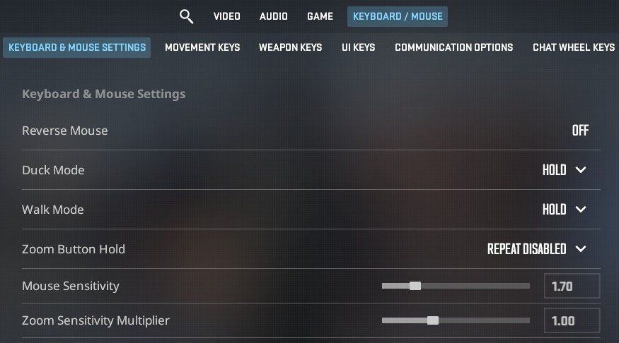Go to Weapon Keys sub-tab
This screenshot has height=343, width=619.
point(291,48)
